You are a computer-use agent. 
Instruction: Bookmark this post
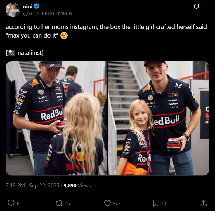click(x=156, y=203)
